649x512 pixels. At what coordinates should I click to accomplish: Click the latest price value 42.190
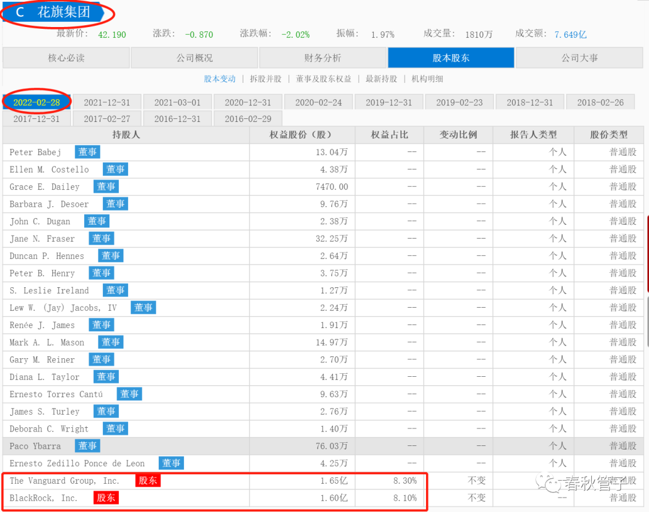(112, 35)
